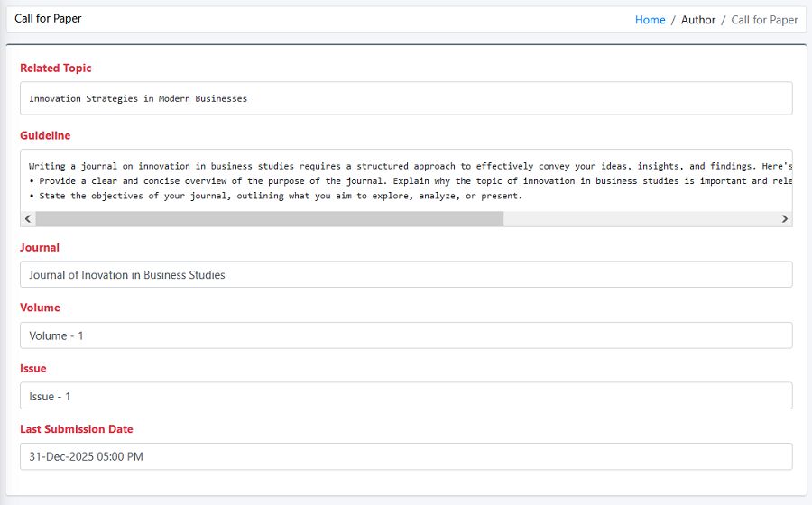Click the Related Topic label
Image resolution: width=812 pixels, height=505 pixels.
[x=56, y=69]
